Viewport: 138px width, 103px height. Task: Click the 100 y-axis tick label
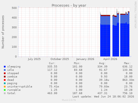(14, 47)
